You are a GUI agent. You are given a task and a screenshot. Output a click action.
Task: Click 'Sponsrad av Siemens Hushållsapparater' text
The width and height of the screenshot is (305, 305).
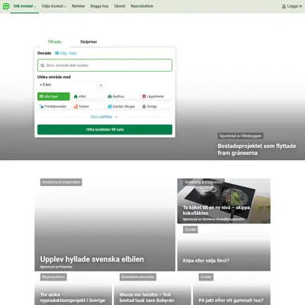(213, 219)
